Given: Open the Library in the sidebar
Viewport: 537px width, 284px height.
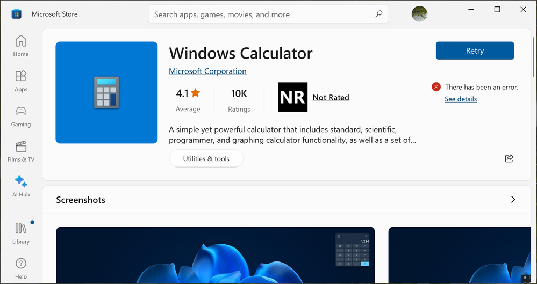Looking at the screenshot, I should (21, 234).
